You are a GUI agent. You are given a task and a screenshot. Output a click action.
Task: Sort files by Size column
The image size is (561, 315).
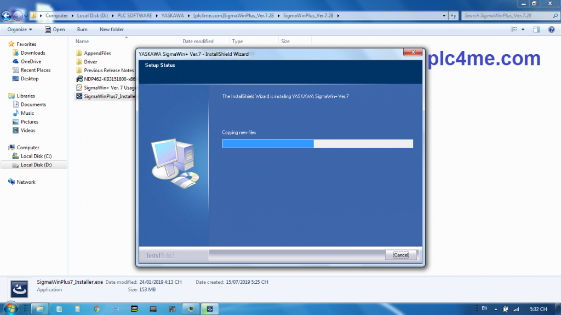click(295, 42)
